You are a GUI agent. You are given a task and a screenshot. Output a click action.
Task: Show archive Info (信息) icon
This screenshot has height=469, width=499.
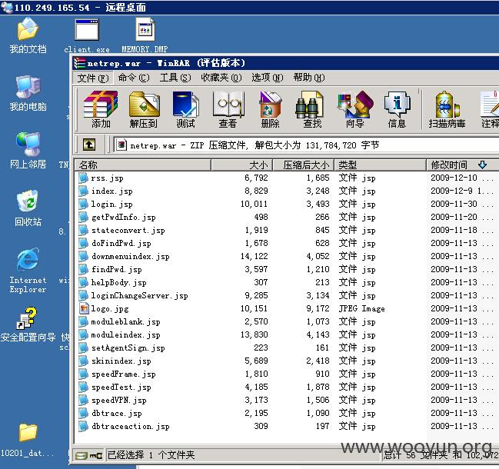pyautogui.click(x=397, y=109)
